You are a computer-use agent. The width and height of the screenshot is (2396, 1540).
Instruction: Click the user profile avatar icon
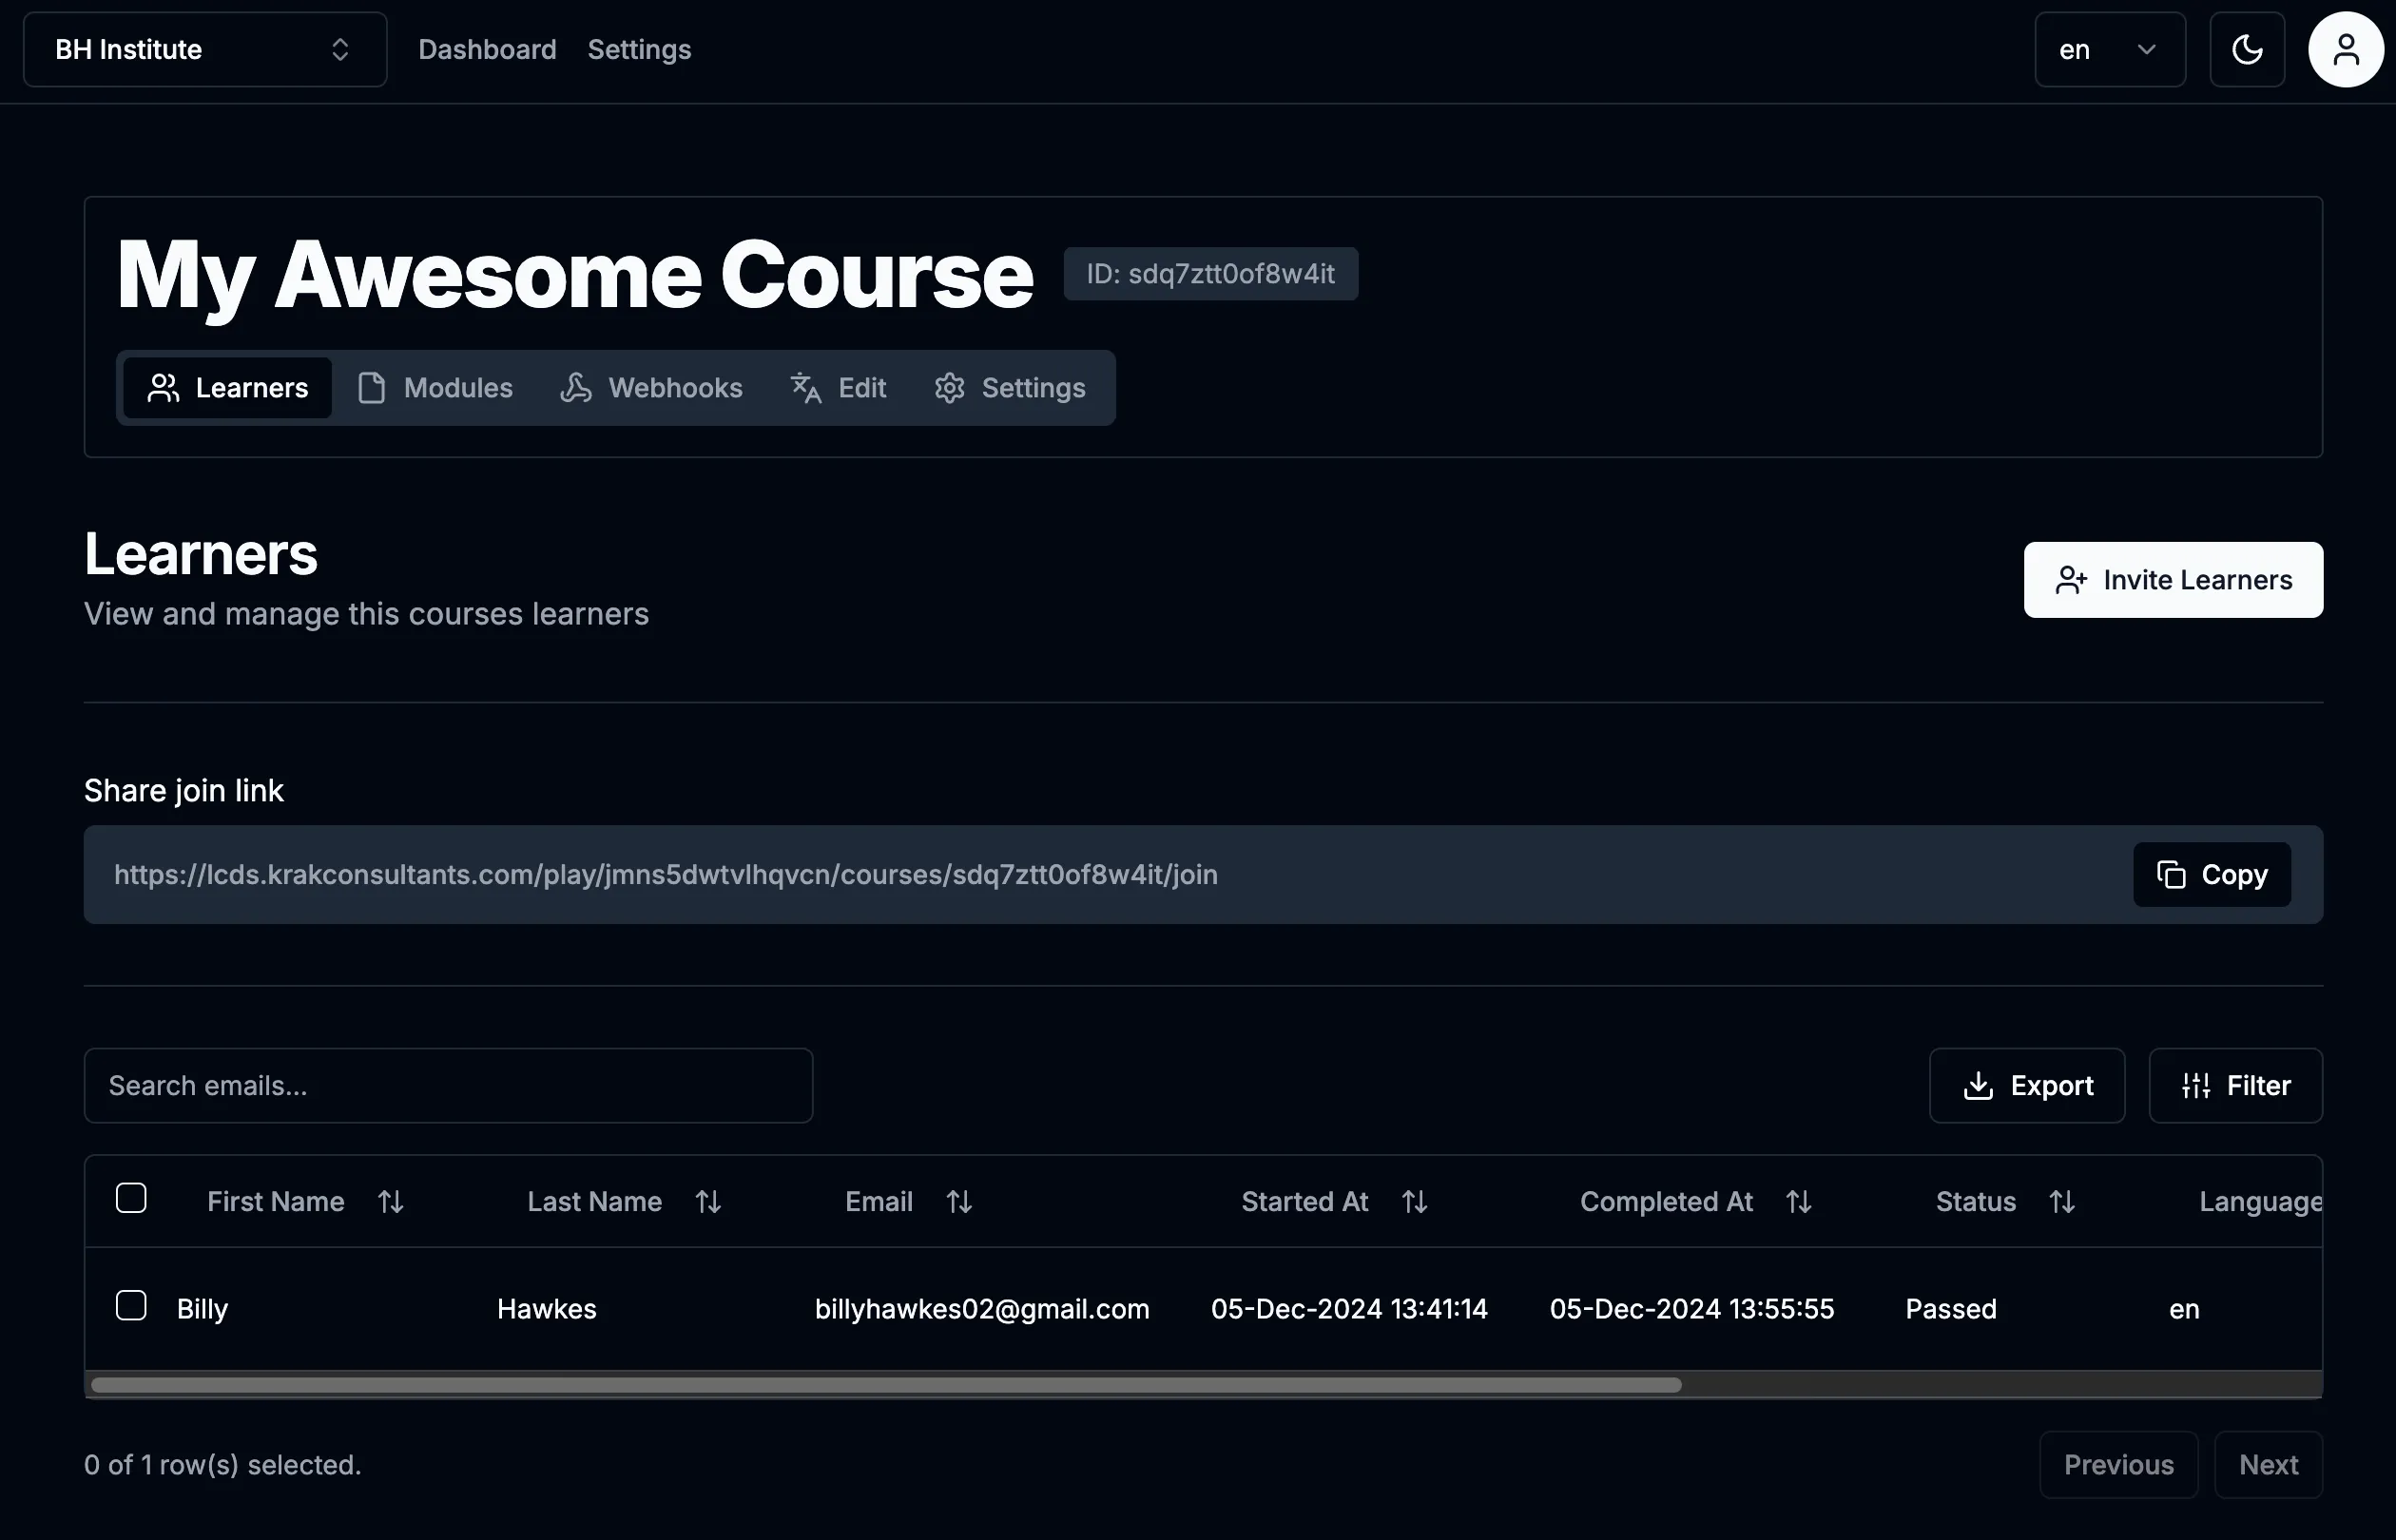coord(2345,50)
